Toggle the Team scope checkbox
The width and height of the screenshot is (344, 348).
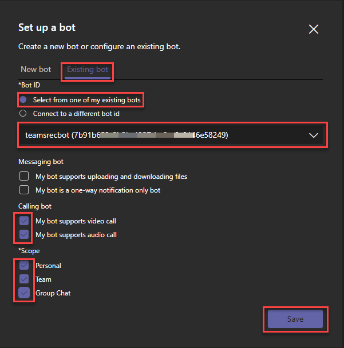tap(24, 279)
